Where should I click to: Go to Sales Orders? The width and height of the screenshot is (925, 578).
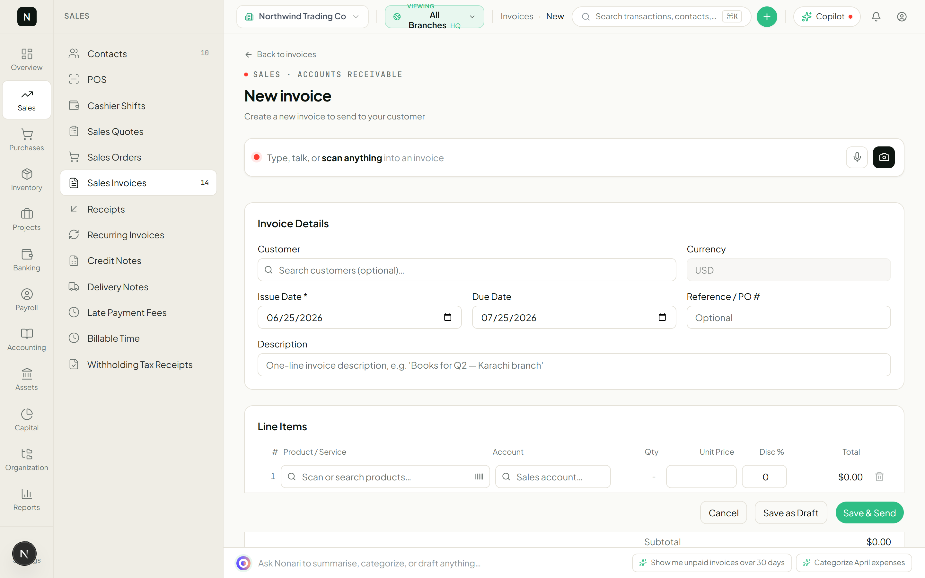(x=138, y=157)
